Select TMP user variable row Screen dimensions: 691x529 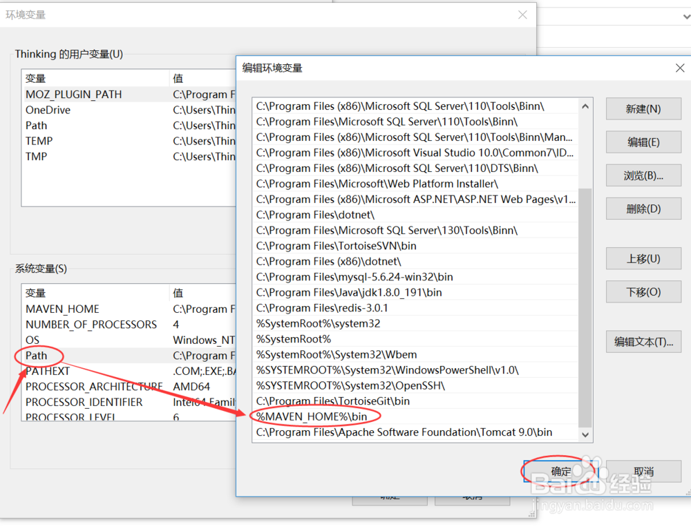click(x=129, y=156)
